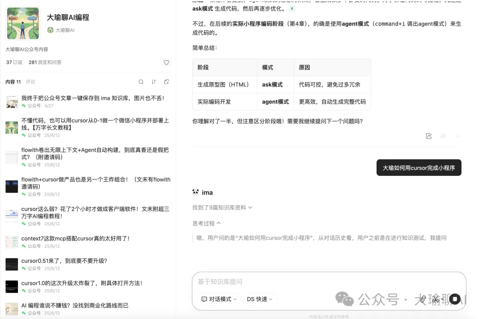Open article context7这款mcp搭配cursor真的太好用了

[x=75, y=239]
